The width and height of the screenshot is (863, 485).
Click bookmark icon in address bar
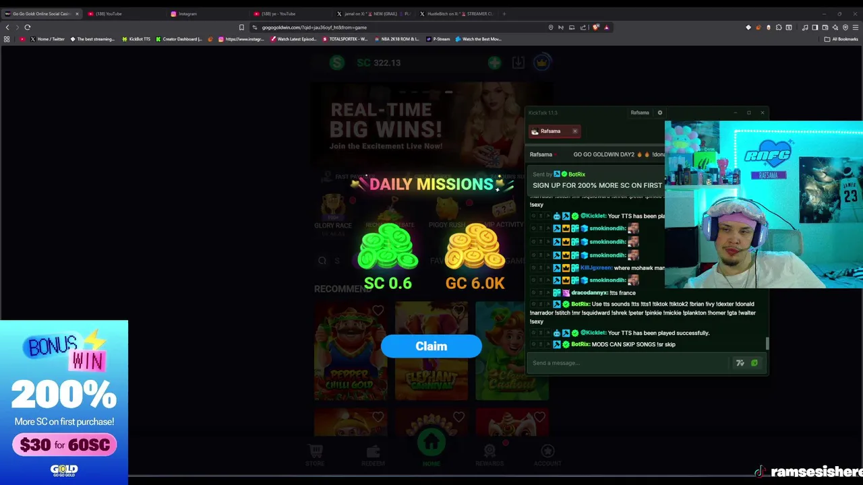[241, 28]
